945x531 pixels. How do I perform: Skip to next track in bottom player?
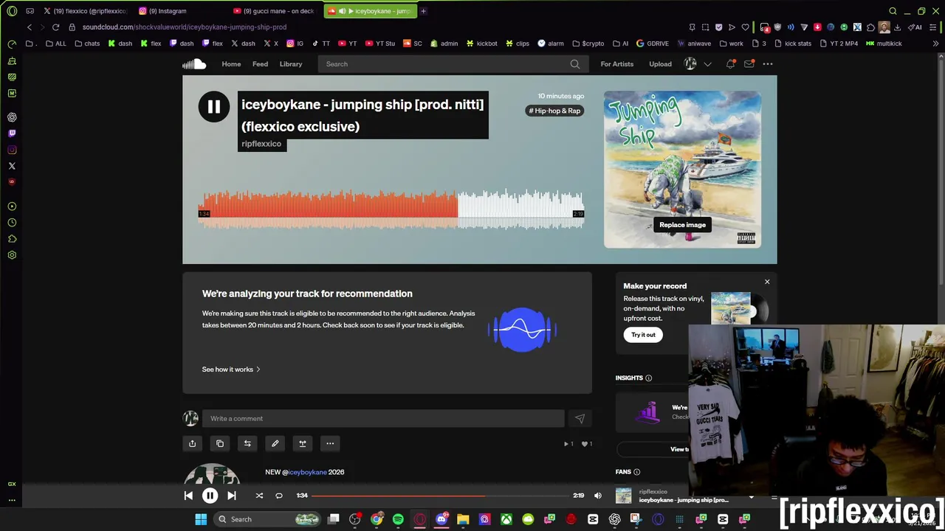pos(231,496)
